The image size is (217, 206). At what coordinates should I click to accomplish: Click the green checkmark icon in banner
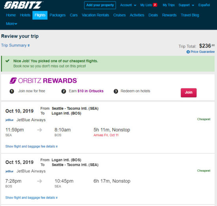tap(7, 61)
